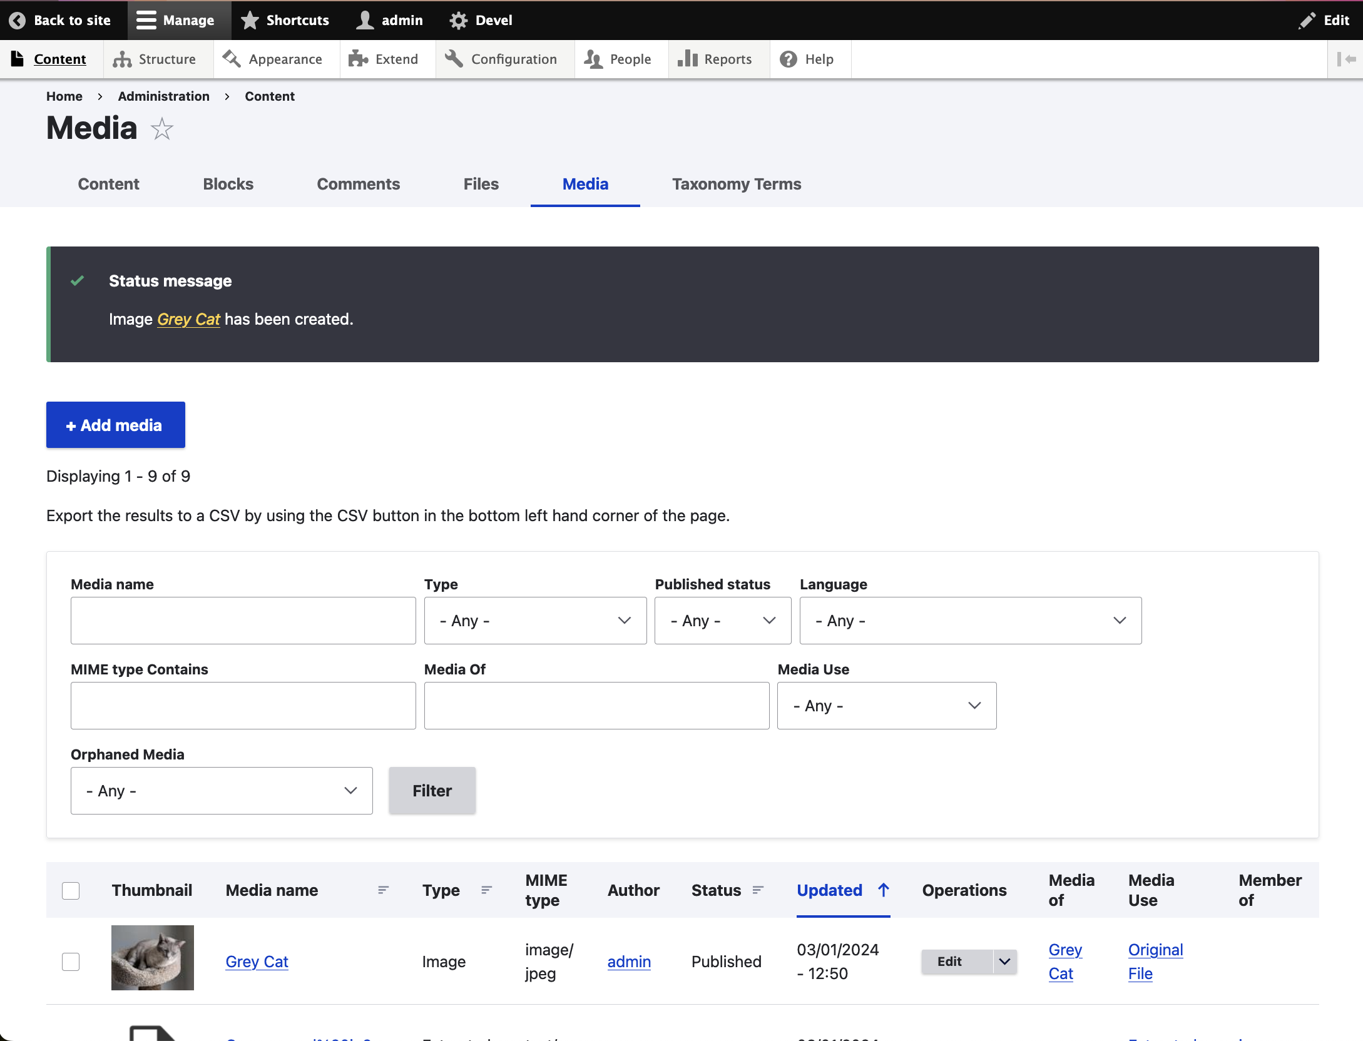Open Extend puzzle-piece menu

pos(358,59)
